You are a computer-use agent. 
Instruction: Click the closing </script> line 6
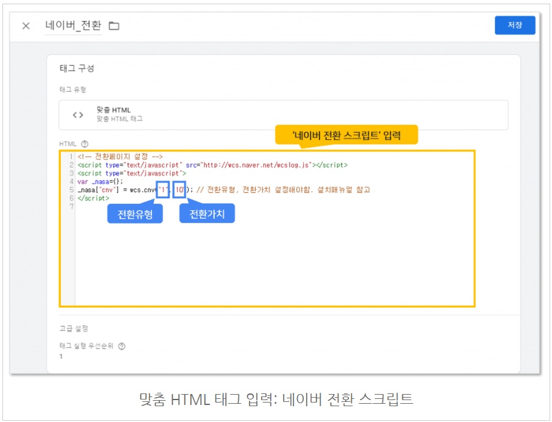coord(93,198)
